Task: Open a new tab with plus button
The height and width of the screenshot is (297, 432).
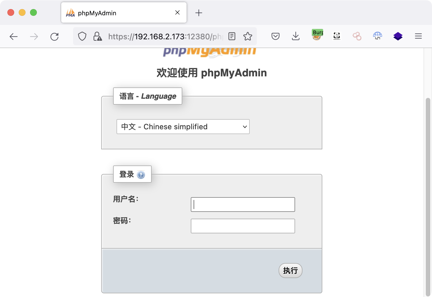Action: pos(199,13)
